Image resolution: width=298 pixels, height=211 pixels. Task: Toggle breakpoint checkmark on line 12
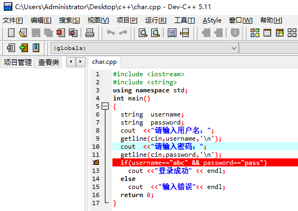click(96, 163)
